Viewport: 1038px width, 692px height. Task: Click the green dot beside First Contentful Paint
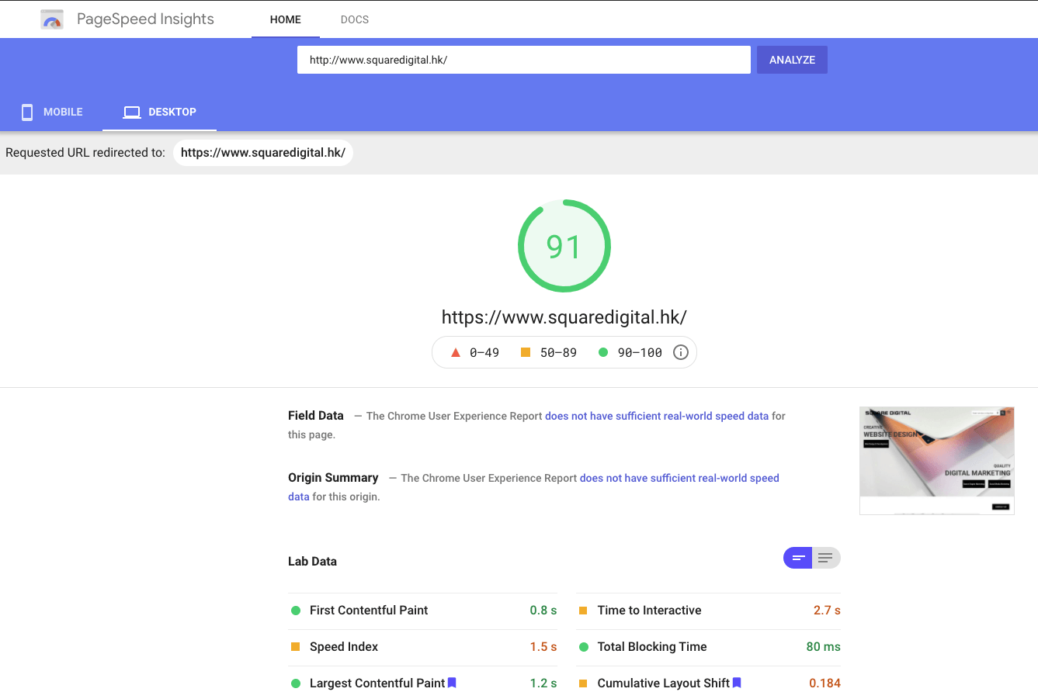click(296, 611)
